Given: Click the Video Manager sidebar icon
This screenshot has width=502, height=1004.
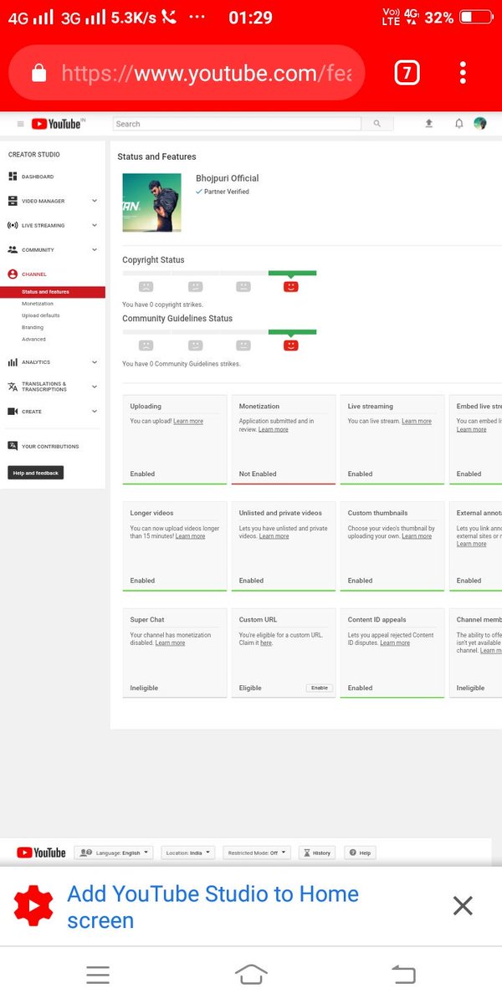Looking at the screenshot, I should (13, 201).
